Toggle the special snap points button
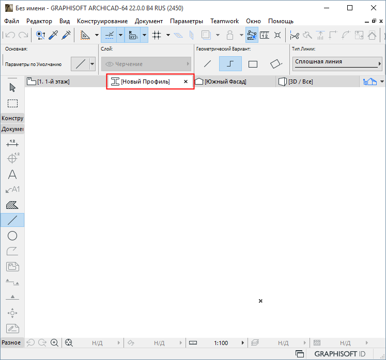Viewport: 386px width, 360px height. tap(277, 35)
